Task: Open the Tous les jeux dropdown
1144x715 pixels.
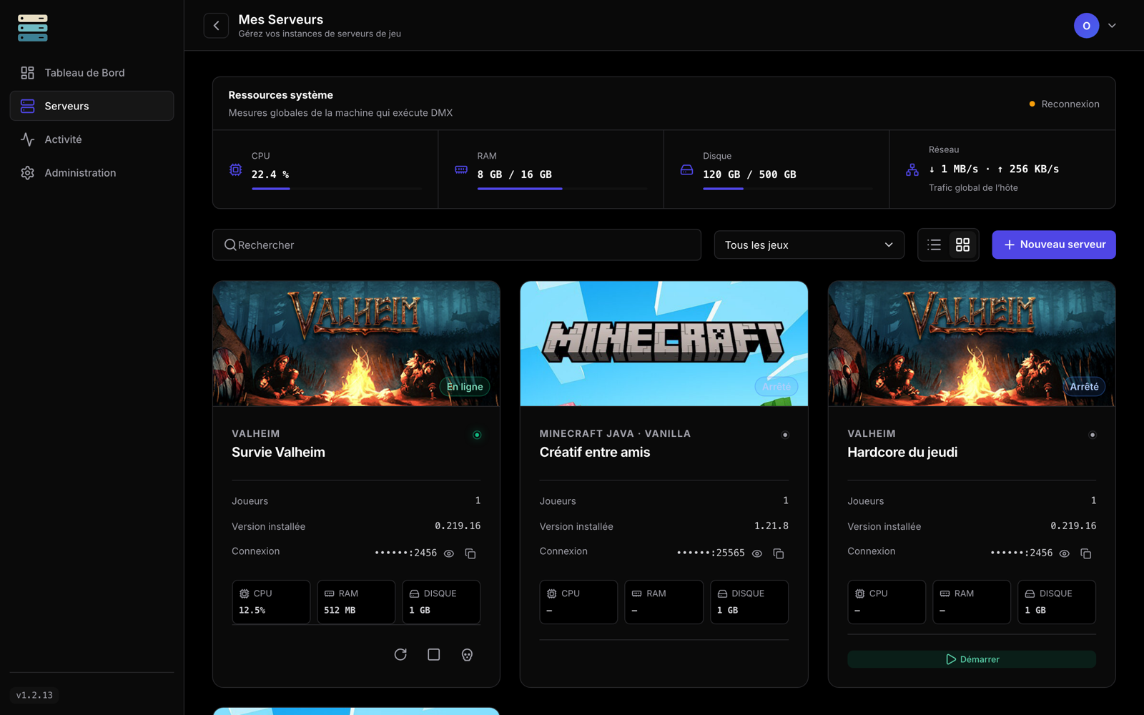Action: pos(809,245)
